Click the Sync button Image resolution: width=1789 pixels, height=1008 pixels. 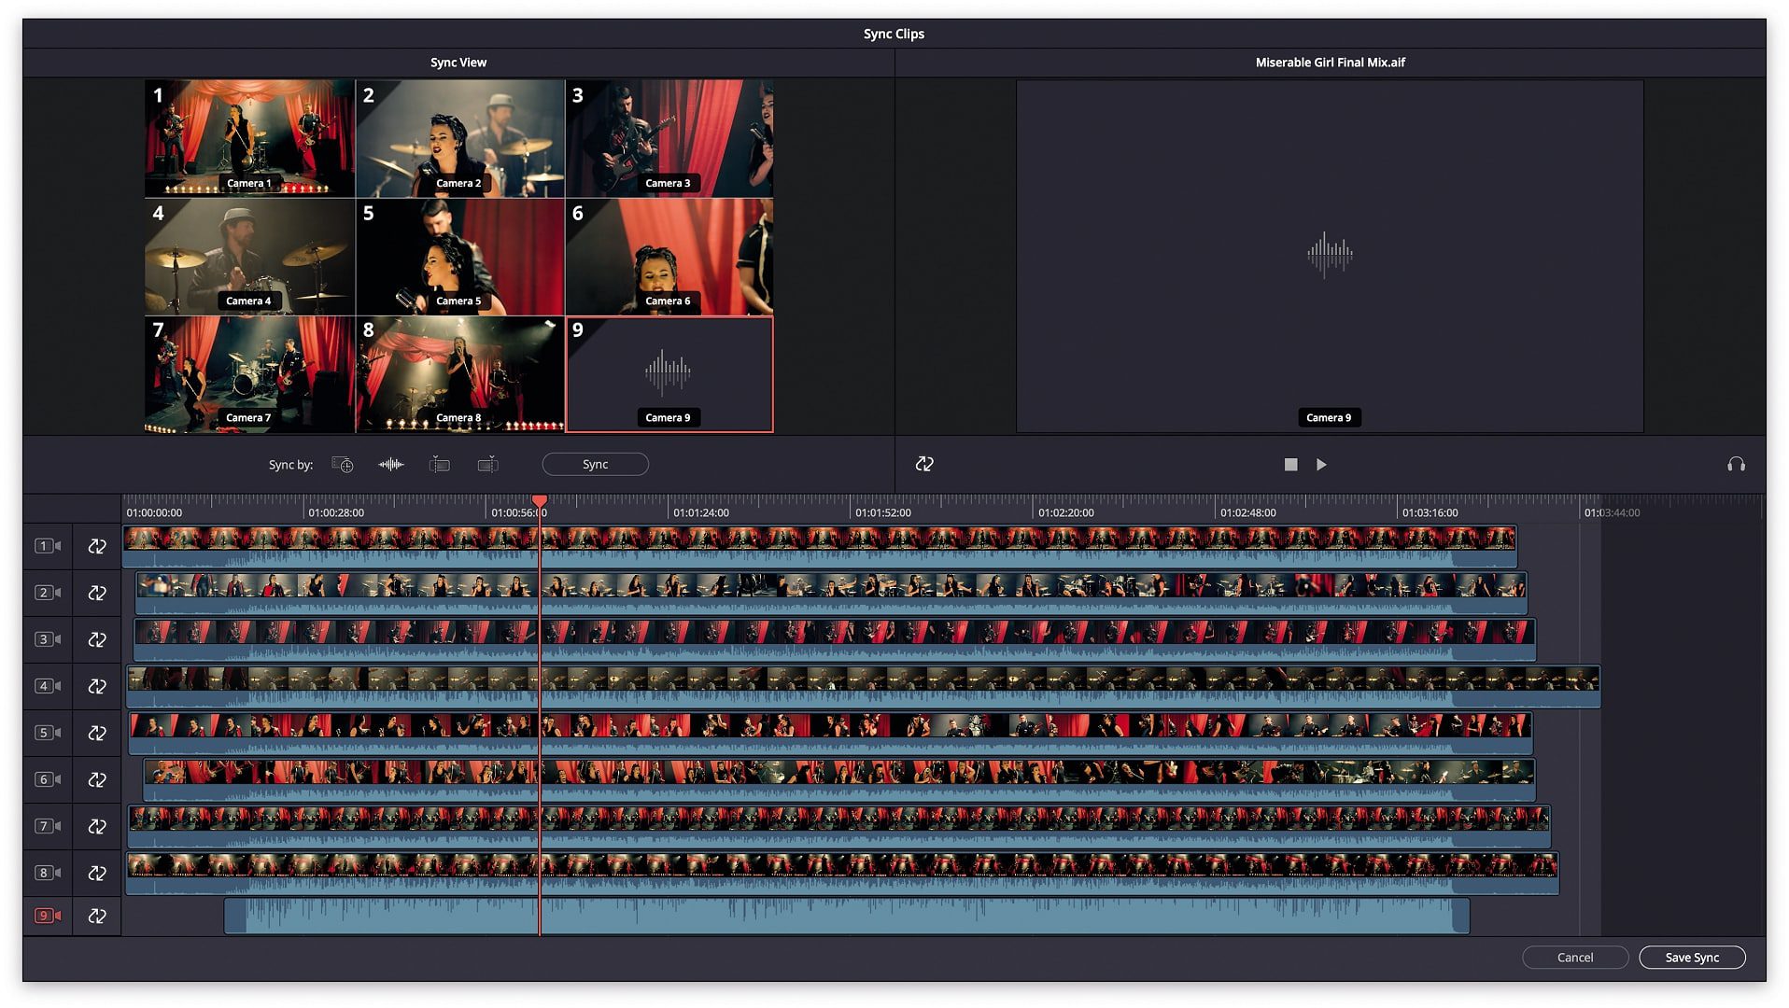(x=595, y=464)
